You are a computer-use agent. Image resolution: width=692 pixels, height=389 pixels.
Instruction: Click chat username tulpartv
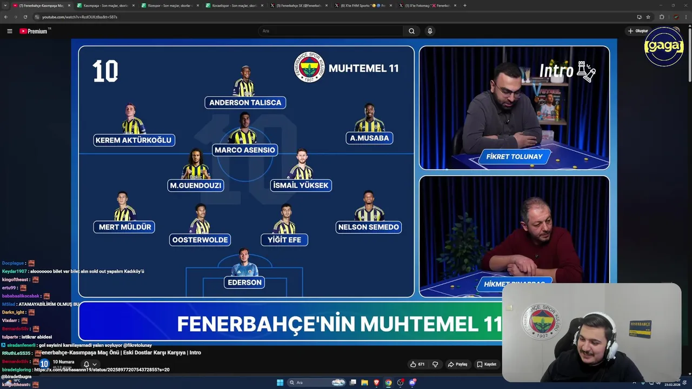[10, 337]
